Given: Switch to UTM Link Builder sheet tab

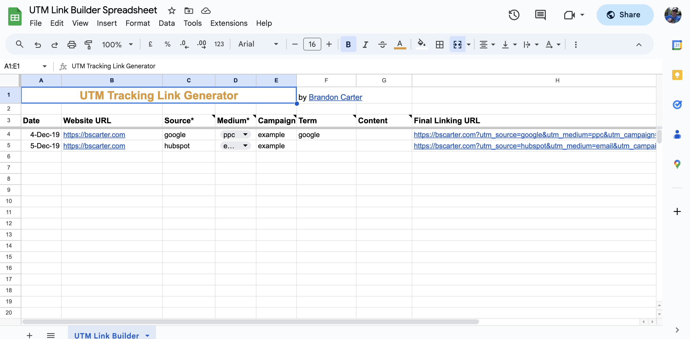Looking at the screenshot, I should [x=107, y=335].
